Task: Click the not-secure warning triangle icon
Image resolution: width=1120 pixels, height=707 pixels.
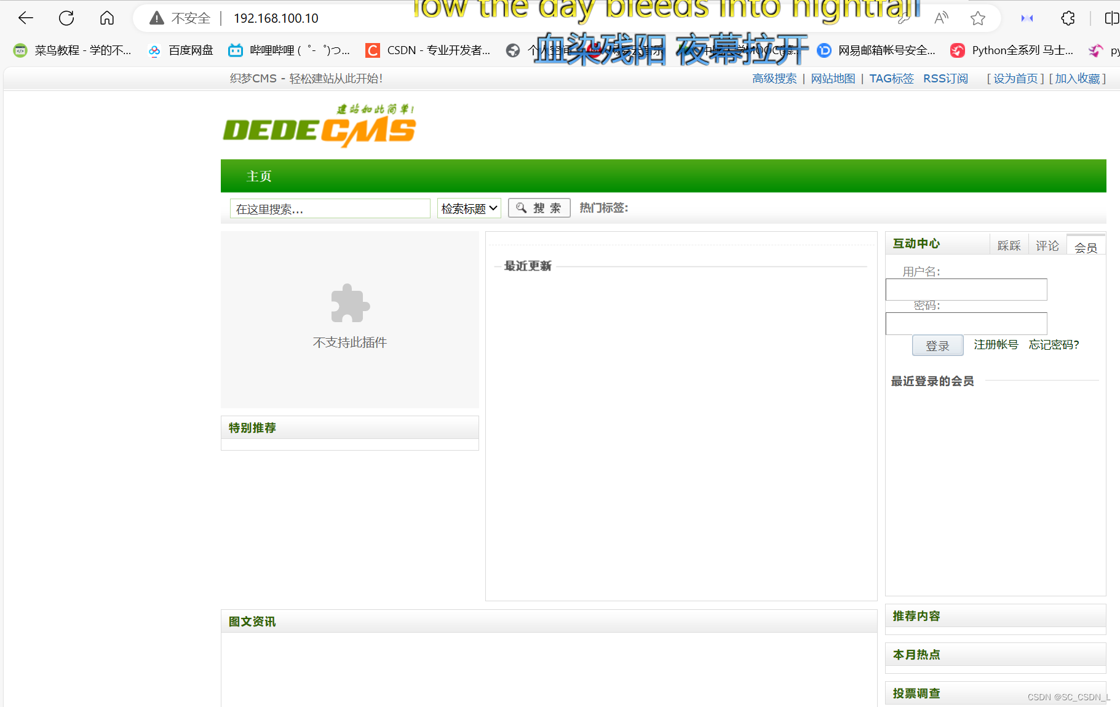Action: pyautogui.click(x=157, y=18)
